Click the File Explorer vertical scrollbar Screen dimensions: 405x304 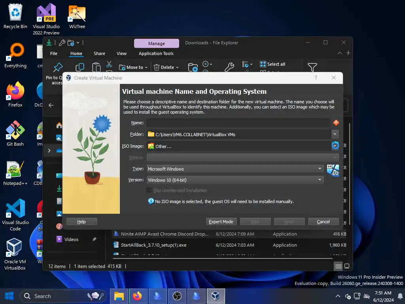coord(350,173)
